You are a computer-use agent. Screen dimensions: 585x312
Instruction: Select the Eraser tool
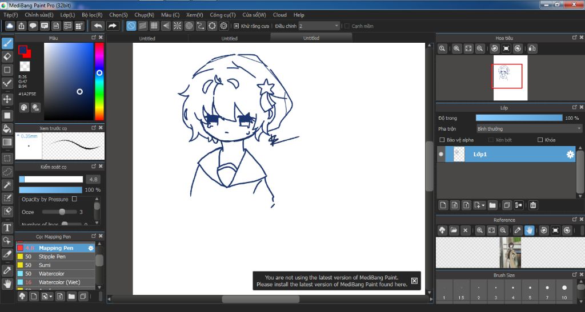click(7, 56)
